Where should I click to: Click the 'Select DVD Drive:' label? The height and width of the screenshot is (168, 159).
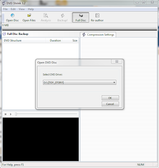pyautogui.click(x=53, y=74)
